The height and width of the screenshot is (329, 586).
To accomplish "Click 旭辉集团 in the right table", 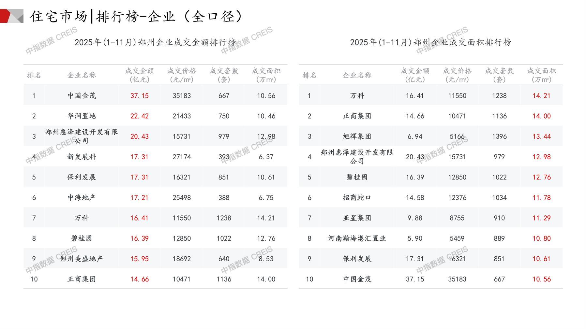I will (x=357, y=136).
